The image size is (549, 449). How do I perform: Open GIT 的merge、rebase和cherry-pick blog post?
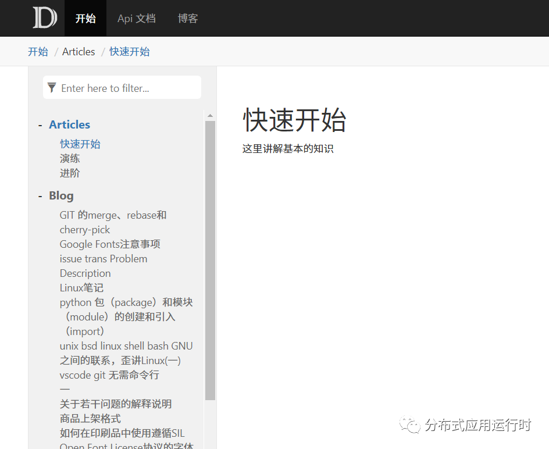coord(113,215)
